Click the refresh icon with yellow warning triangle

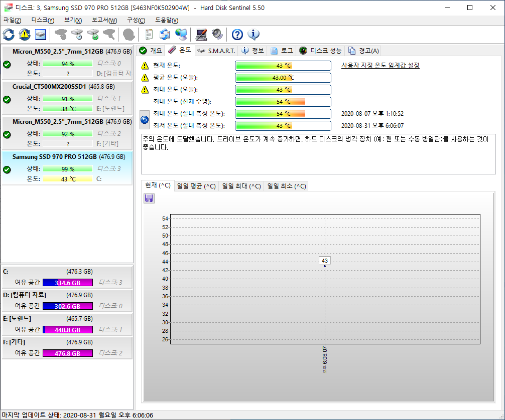coord(25,35)
